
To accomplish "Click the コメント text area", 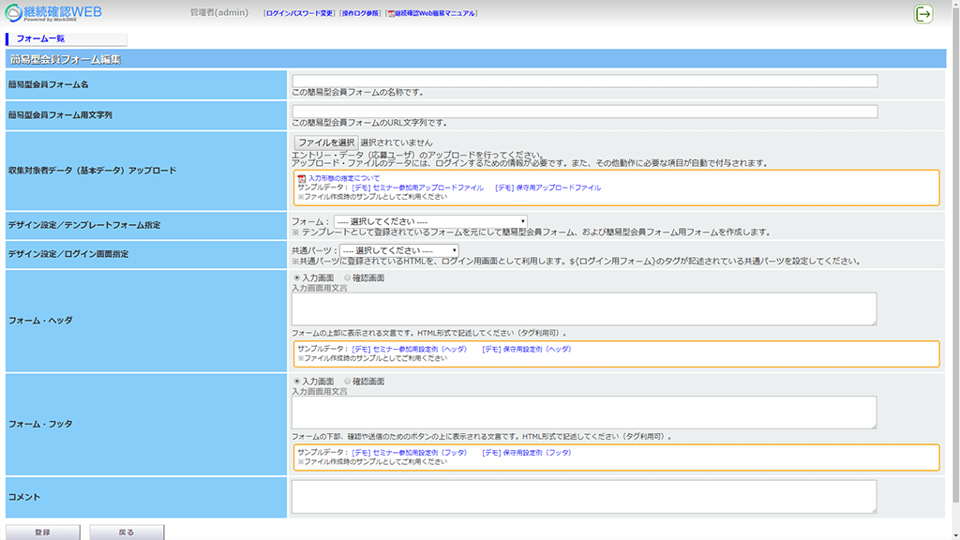I will [x=584, y=497].
